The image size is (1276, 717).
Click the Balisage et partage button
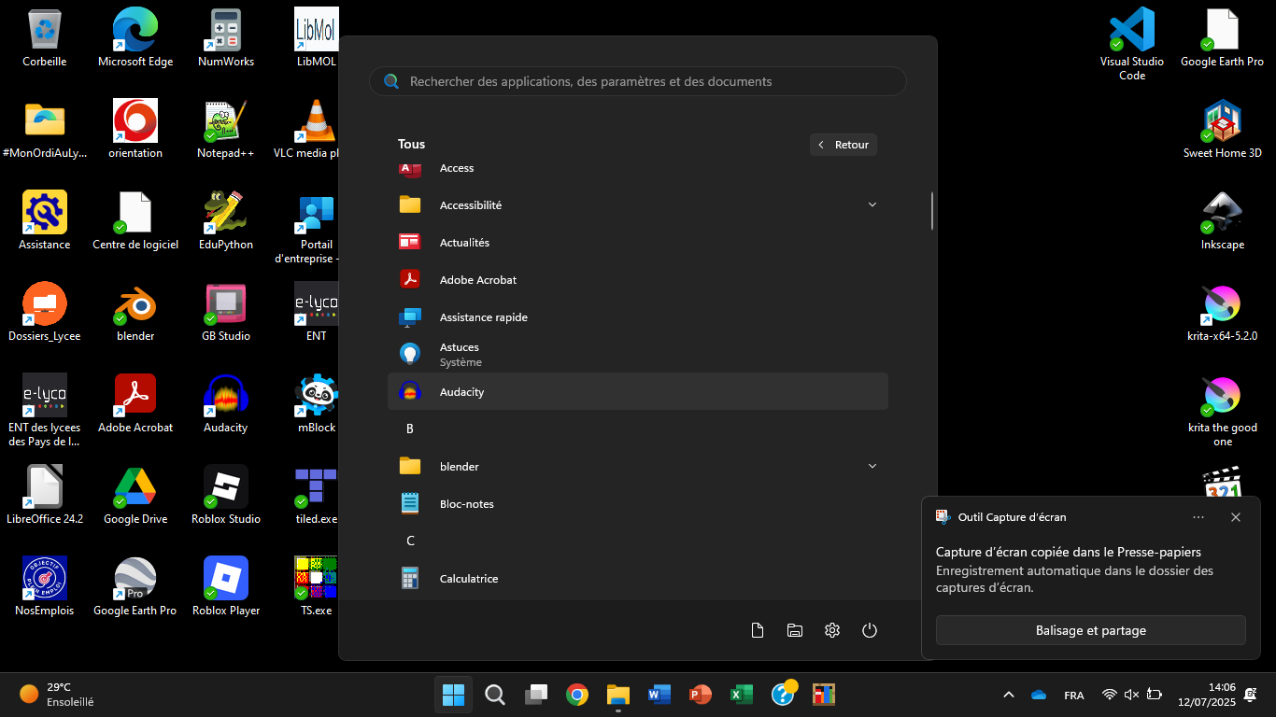tap(1090, 630)
